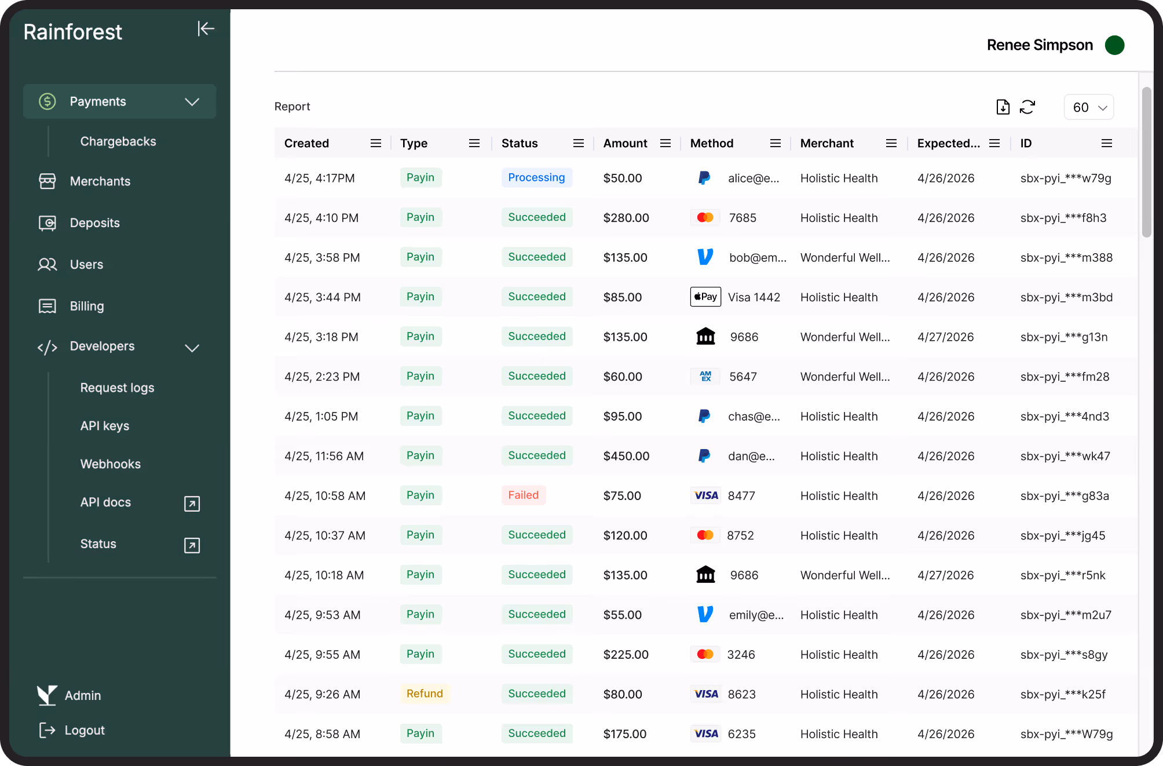Collapse the Developers menu chevron
The width and height of the screenshot is (1163, 766).
[192, 348]
